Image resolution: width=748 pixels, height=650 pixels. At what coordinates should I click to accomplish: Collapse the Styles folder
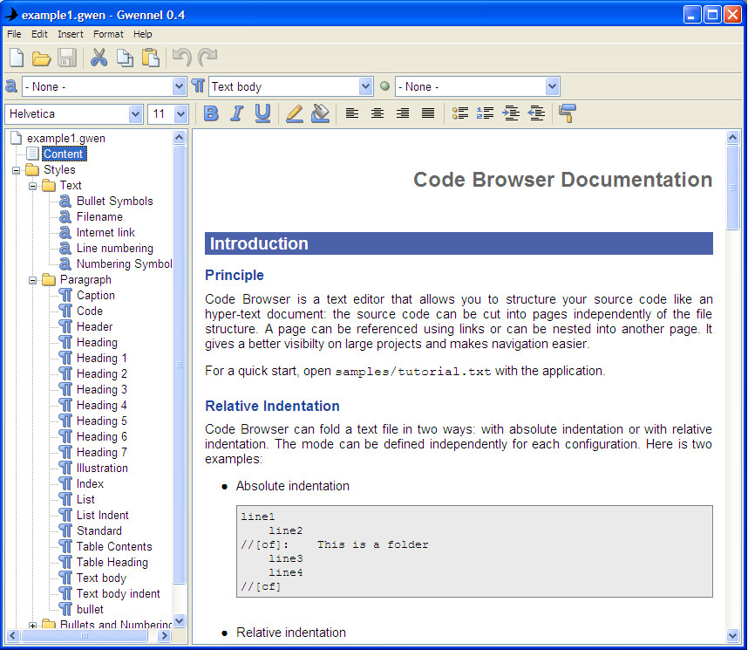coord(17,170)
